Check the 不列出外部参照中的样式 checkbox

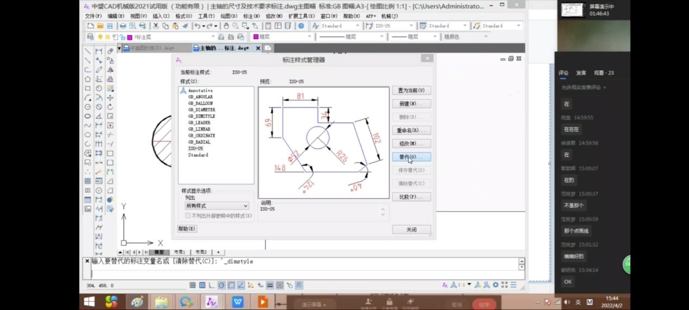188,216
